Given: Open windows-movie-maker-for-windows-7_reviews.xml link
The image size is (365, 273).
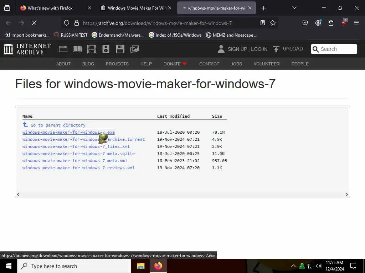Looking at the screenshot, I should [x=78, y=168].
